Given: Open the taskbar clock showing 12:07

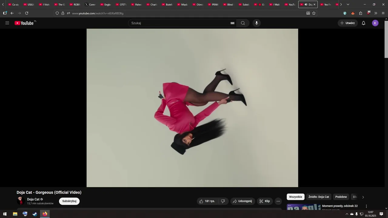Looking at the screenshot, I should (370, 214).
